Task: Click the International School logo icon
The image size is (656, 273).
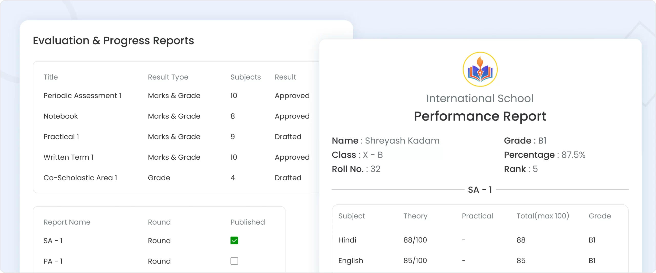Action: point(480,69)
